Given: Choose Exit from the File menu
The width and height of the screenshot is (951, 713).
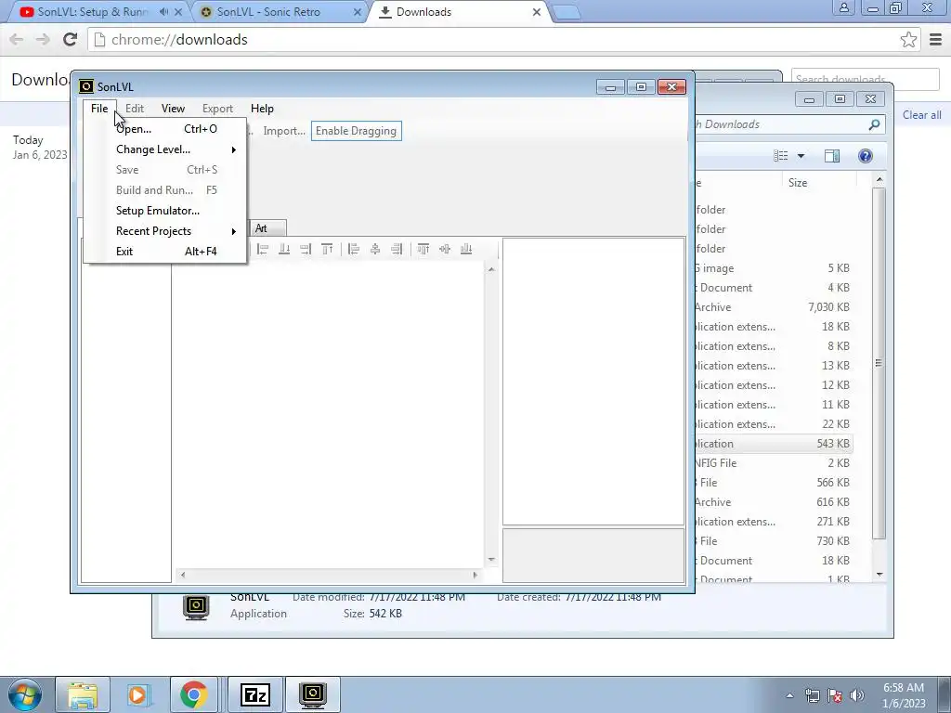Looking at the screenshot, I should click(165, 252).
